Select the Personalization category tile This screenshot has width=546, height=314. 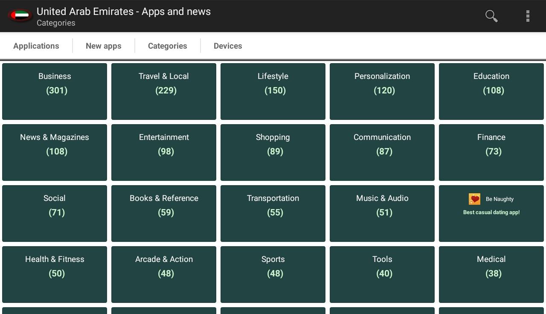382,91
